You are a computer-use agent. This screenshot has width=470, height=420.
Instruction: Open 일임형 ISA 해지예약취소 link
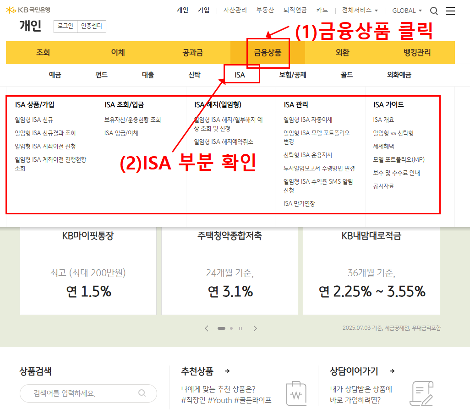[x=224, y=142]
